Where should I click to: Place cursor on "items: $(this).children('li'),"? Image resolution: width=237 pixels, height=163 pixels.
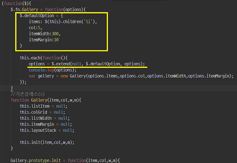tap(63, 22)
